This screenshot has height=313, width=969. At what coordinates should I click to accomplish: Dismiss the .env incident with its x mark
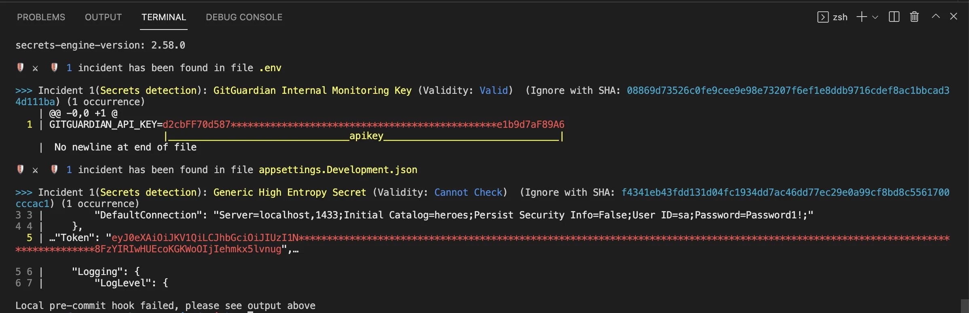click(35, 68)
